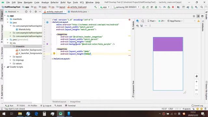208x117 pixels.
Task: Toggle the Autoconnect magnet icon
Action: [142, 26]
